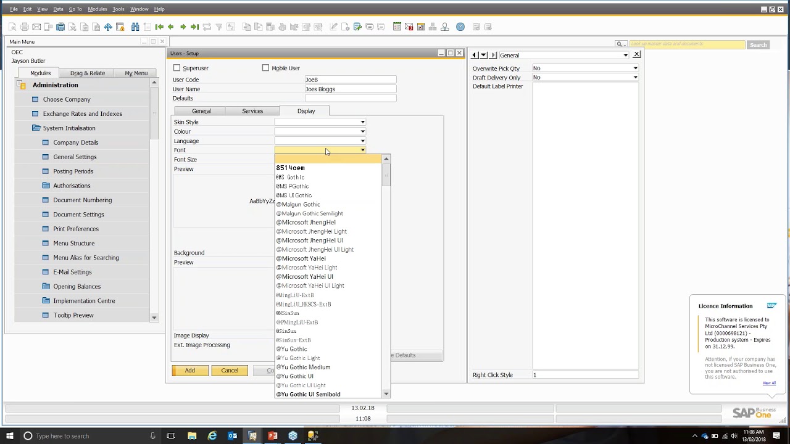Click the Find binoculars icon in toolbar
790x444 pixels.
(x=135, y=27)
